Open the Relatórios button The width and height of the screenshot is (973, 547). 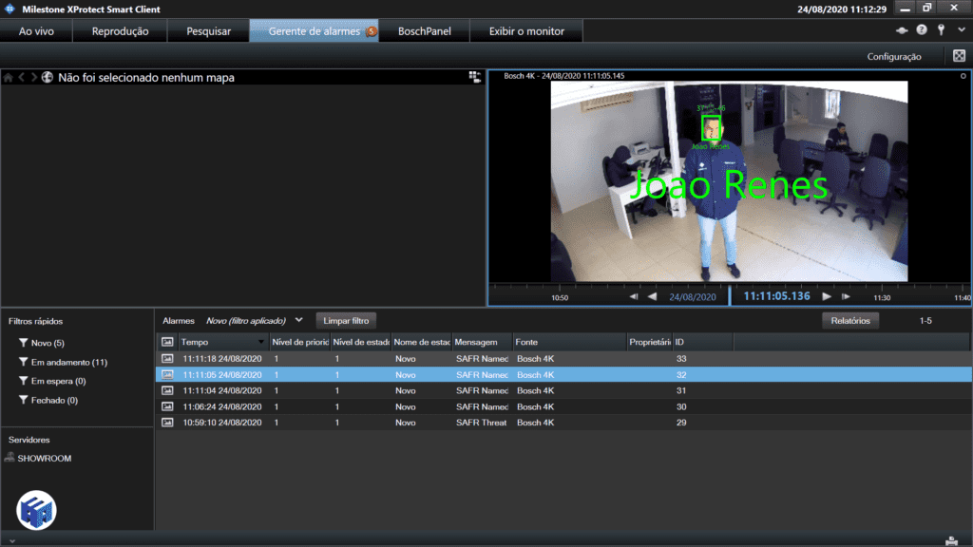[849, 321]
